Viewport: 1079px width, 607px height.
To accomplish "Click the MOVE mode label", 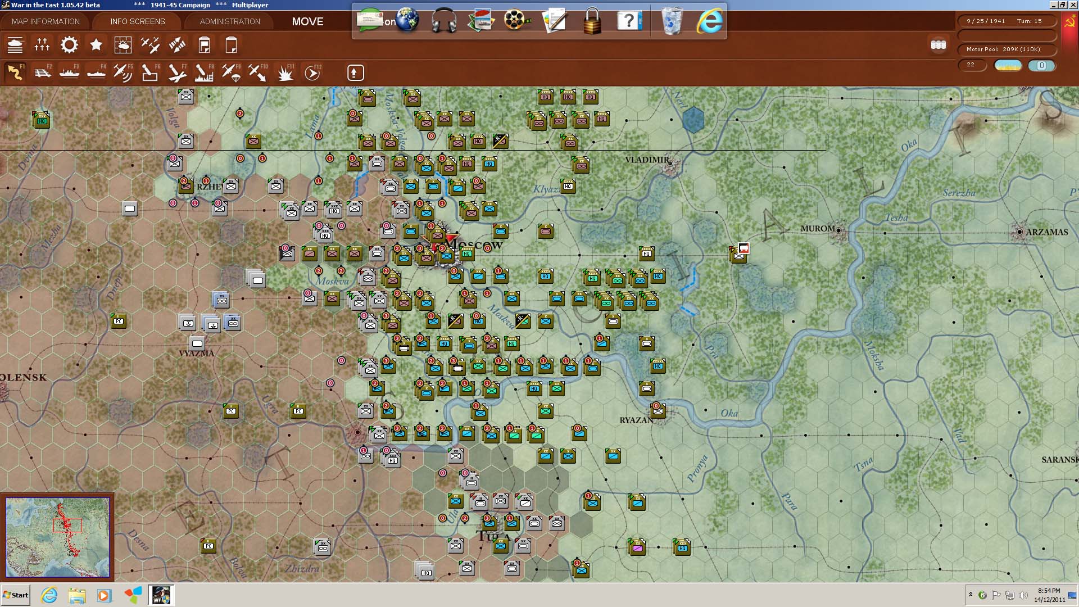I will click(307, 21).
